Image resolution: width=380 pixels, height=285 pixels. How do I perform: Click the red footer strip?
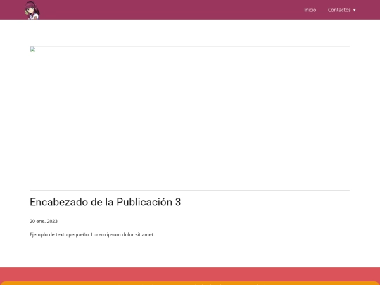[x=190, y=274]
